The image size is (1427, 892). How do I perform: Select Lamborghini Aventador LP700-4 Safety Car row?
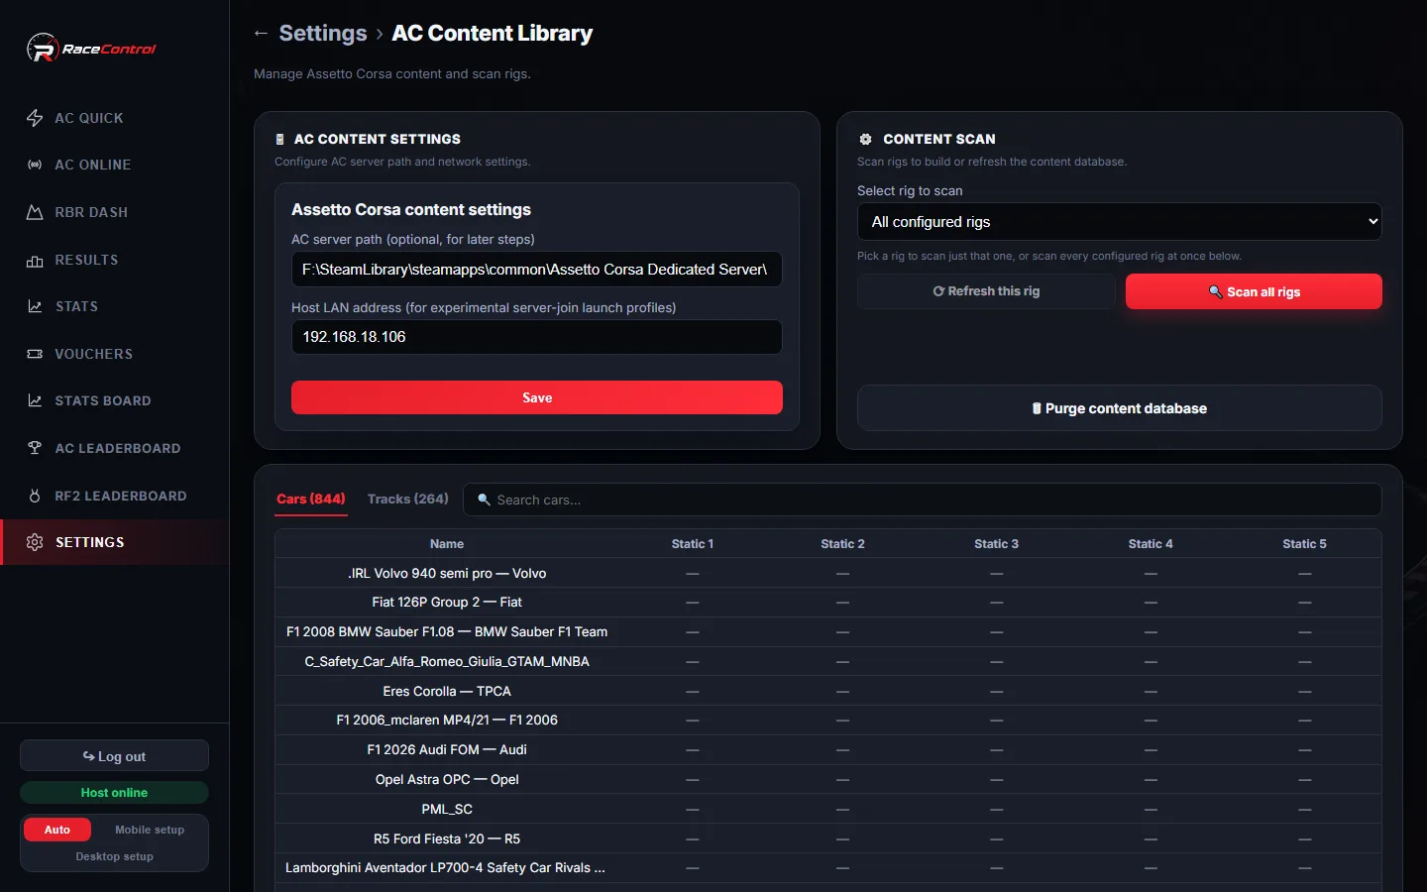point(827,868)
